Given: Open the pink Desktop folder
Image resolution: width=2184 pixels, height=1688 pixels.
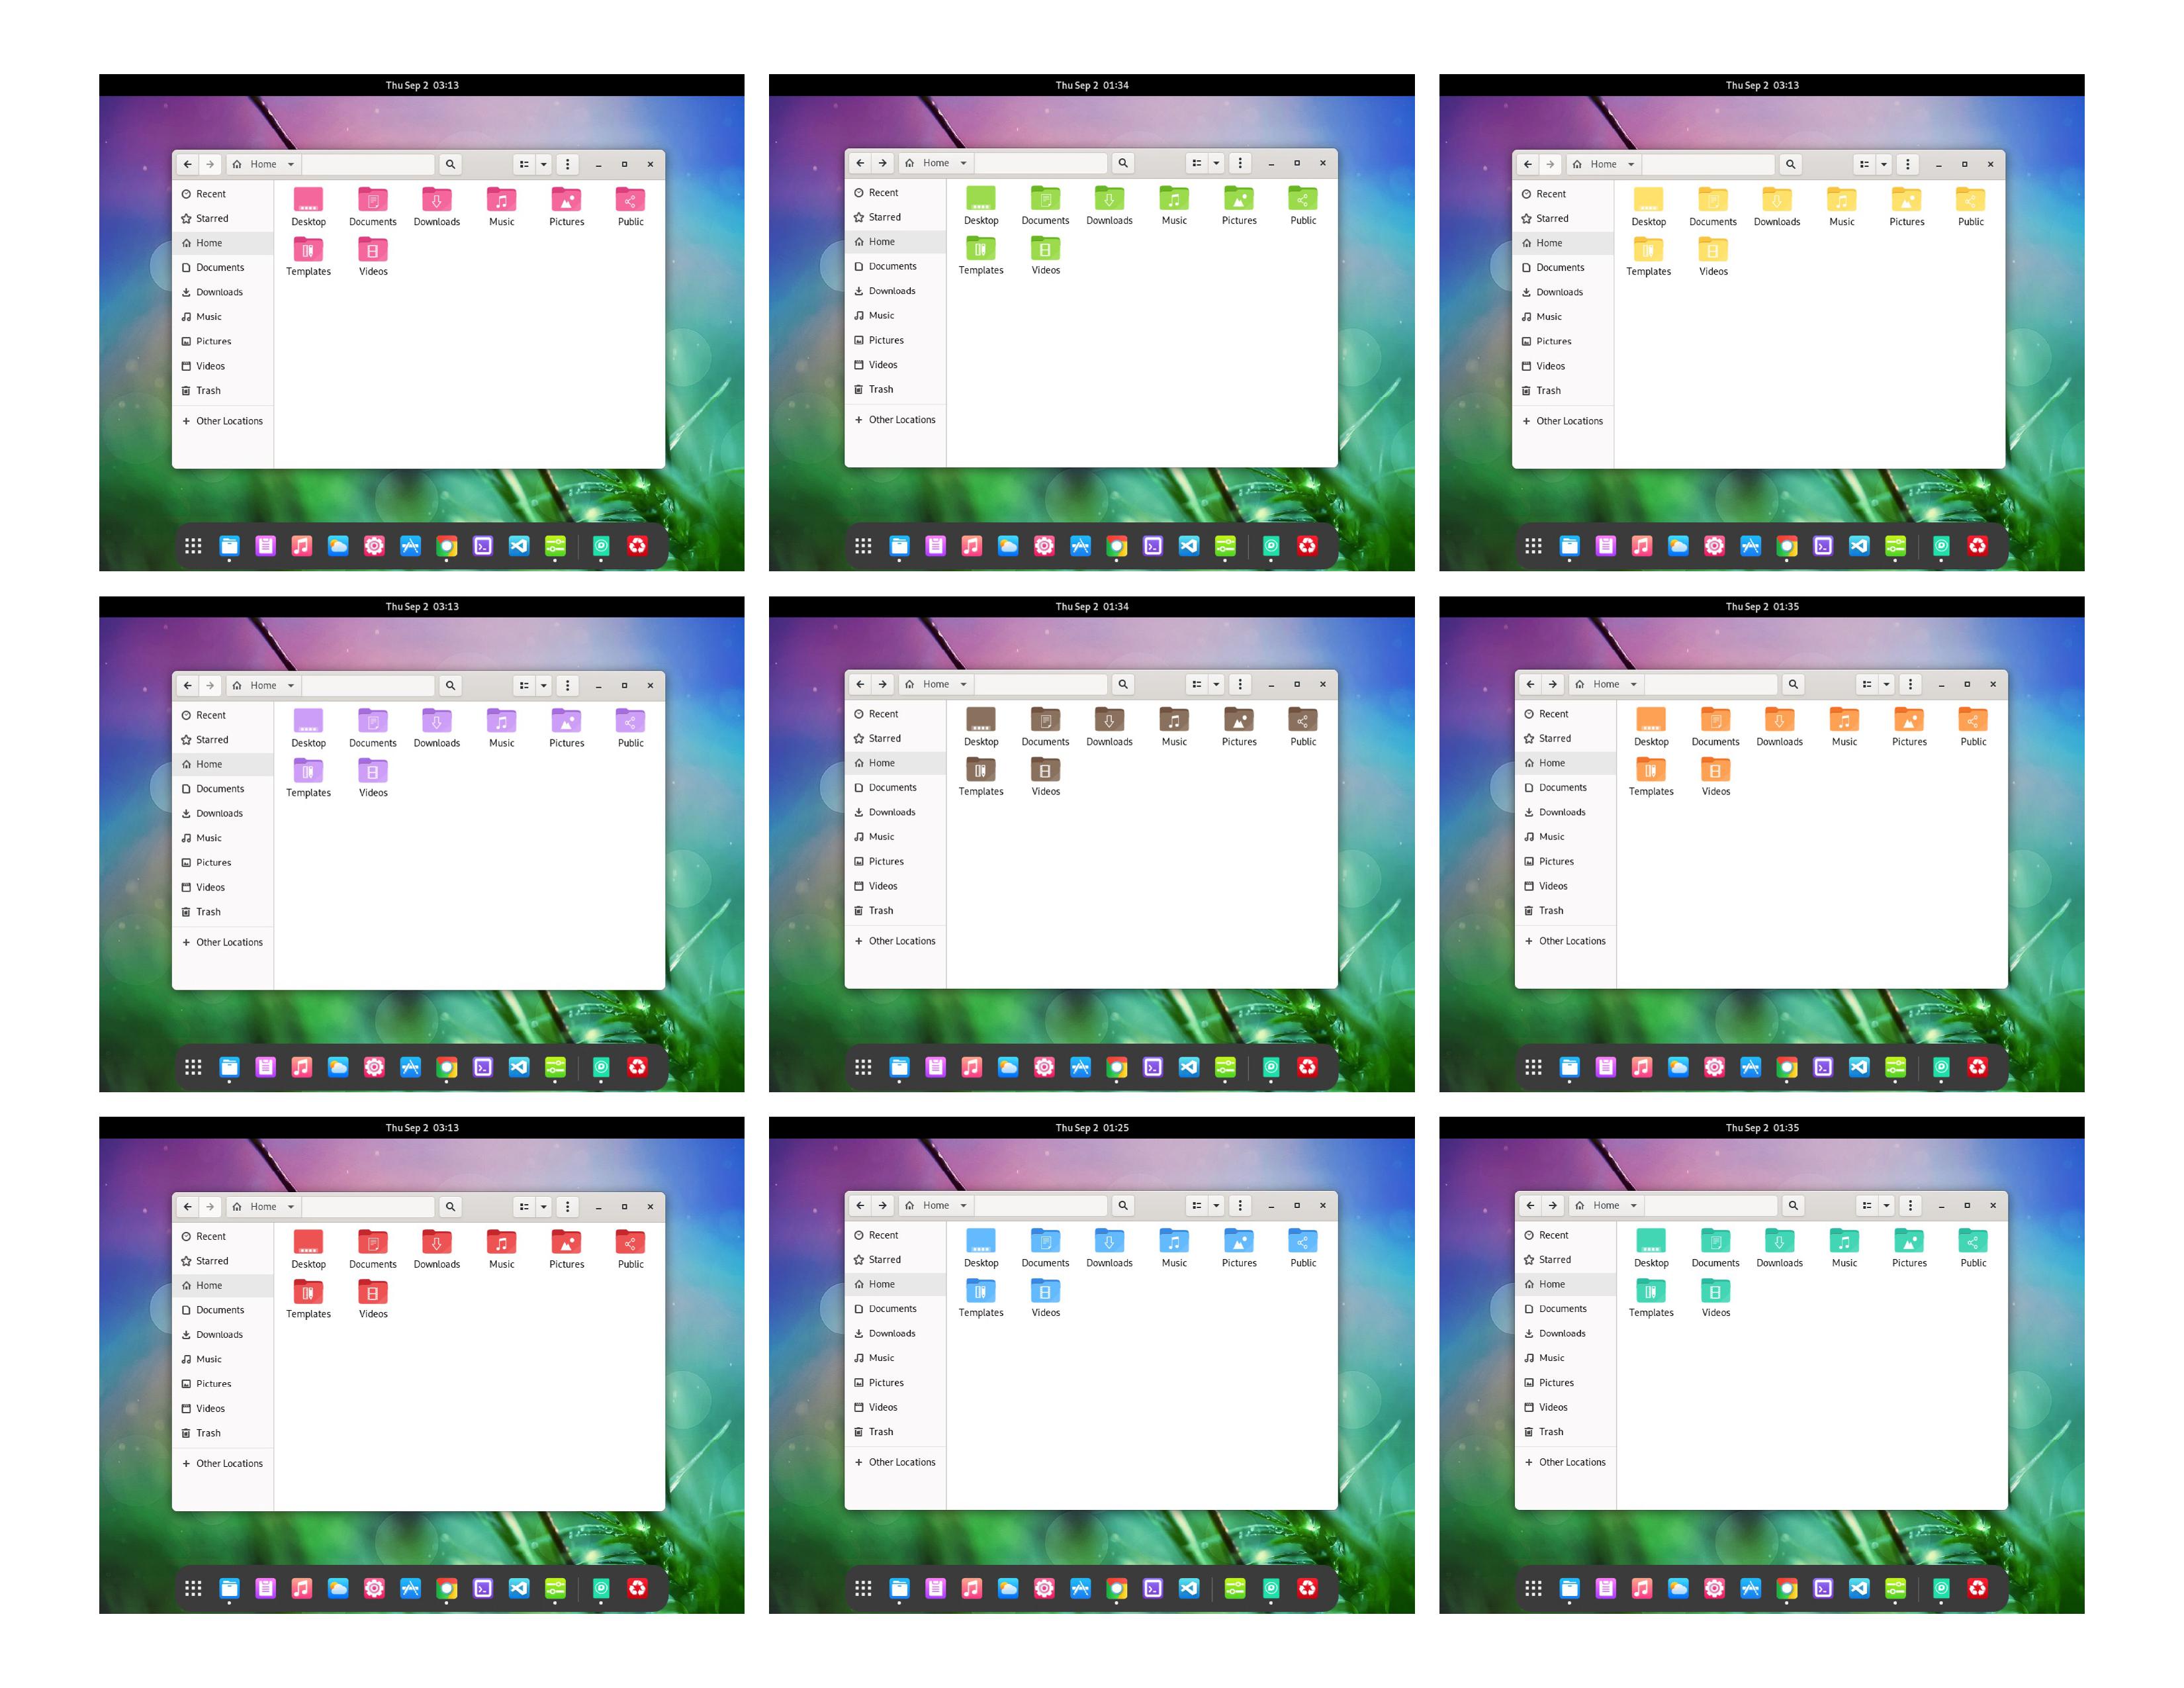Looking at the screenshot, I should [308, 199].
